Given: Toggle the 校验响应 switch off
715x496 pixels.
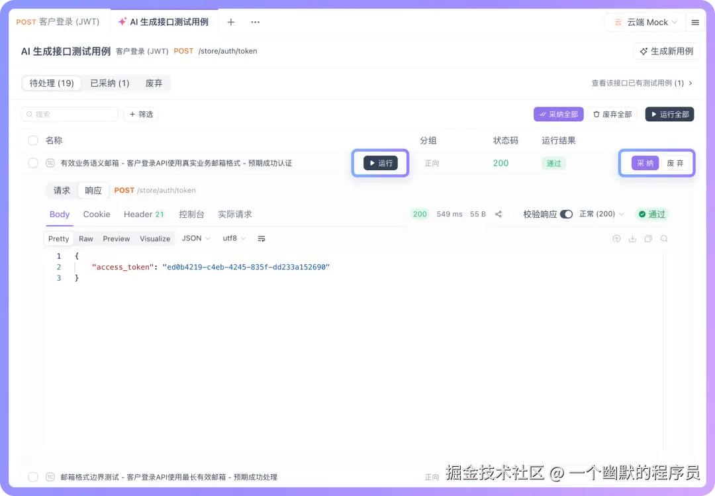Looking at the screenshot, I should (567, 214).
